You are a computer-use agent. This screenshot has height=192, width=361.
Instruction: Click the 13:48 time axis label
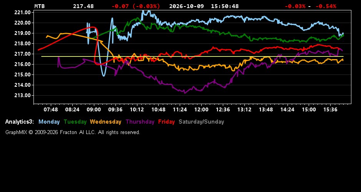coord(266,109)
